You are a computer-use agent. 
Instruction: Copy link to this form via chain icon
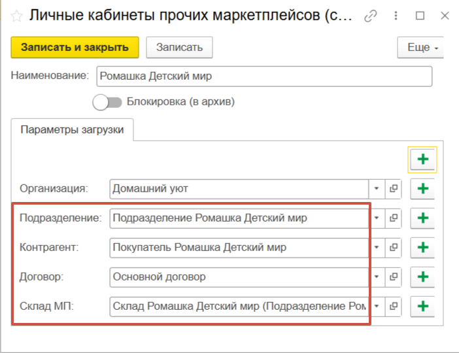click(371, 16)
